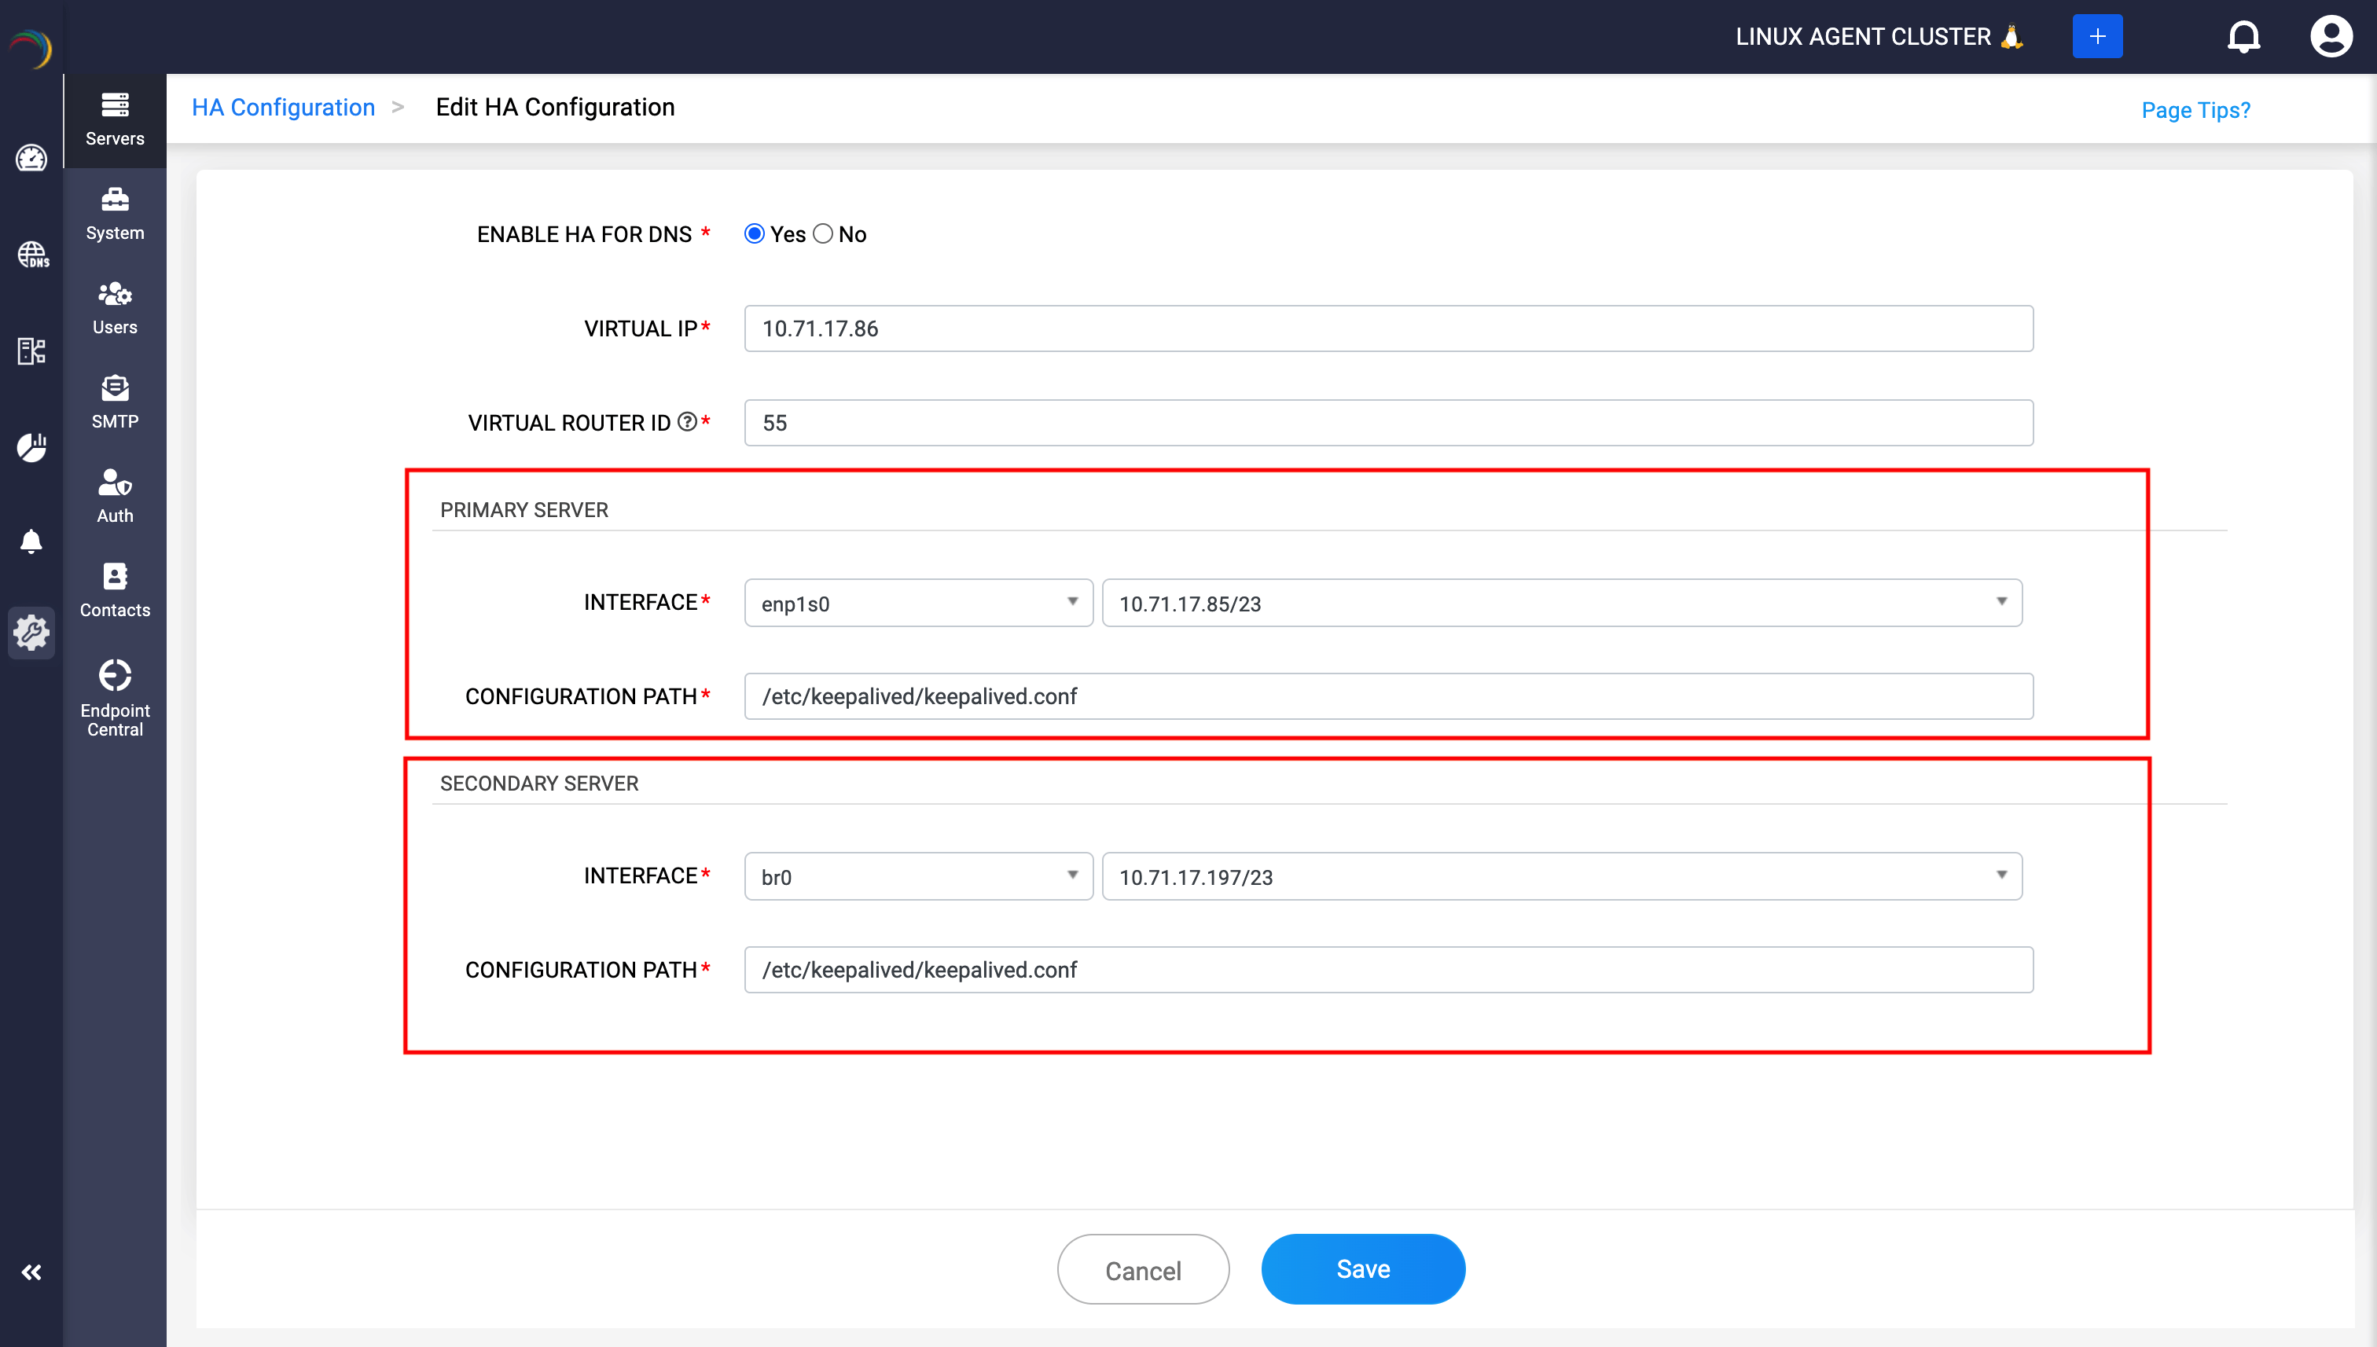Switch to the SMTP settings menu
The height and width of the screenshot is (1347, 2377).
[115, 402]
